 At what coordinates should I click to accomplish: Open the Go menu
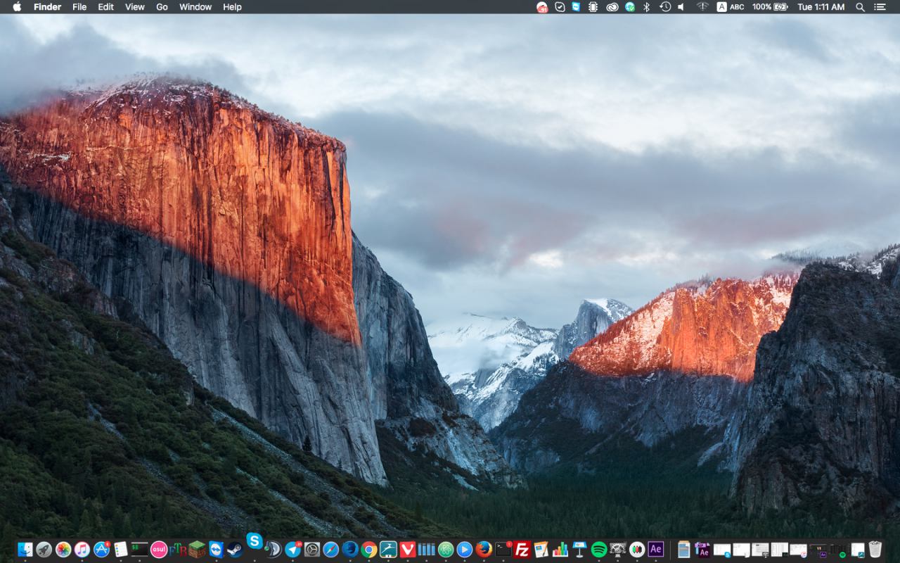[162, 7]
